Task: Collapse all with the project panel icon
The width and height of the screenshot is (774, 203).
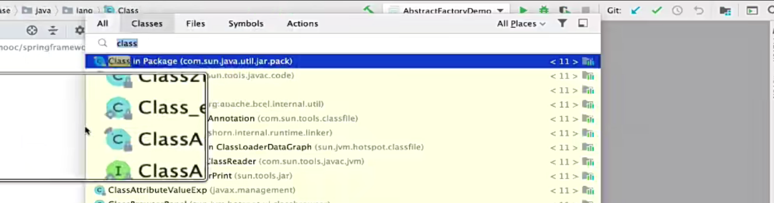Action: point(53,30)
